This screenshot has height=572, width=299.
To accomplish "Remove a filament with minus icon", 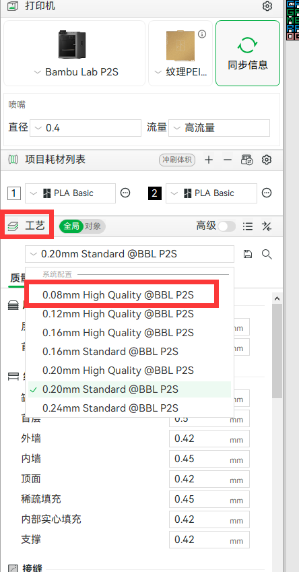I will pyautogui.click(x=228, y=160).
